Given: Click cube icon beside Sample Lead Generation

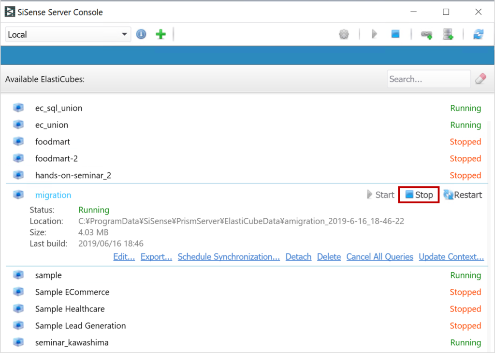Looking at the screenshot, I should [x=18, y=325].
